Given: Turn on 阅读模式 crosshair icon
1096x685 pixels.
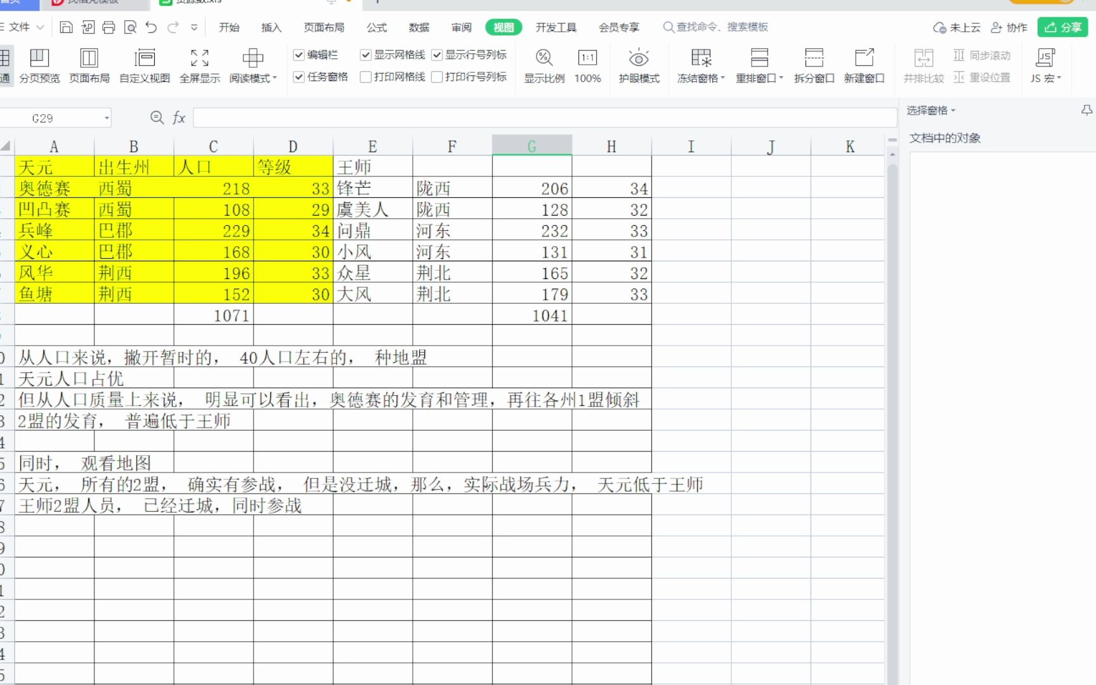Looking at the screenshot, I should tap(252, 58).
